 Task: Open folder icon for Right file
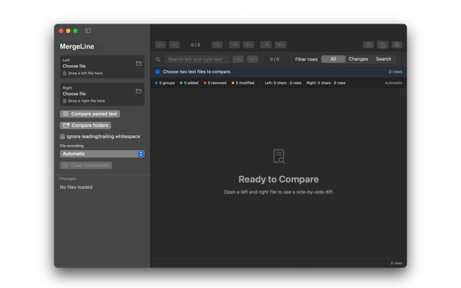coord(138,91)
